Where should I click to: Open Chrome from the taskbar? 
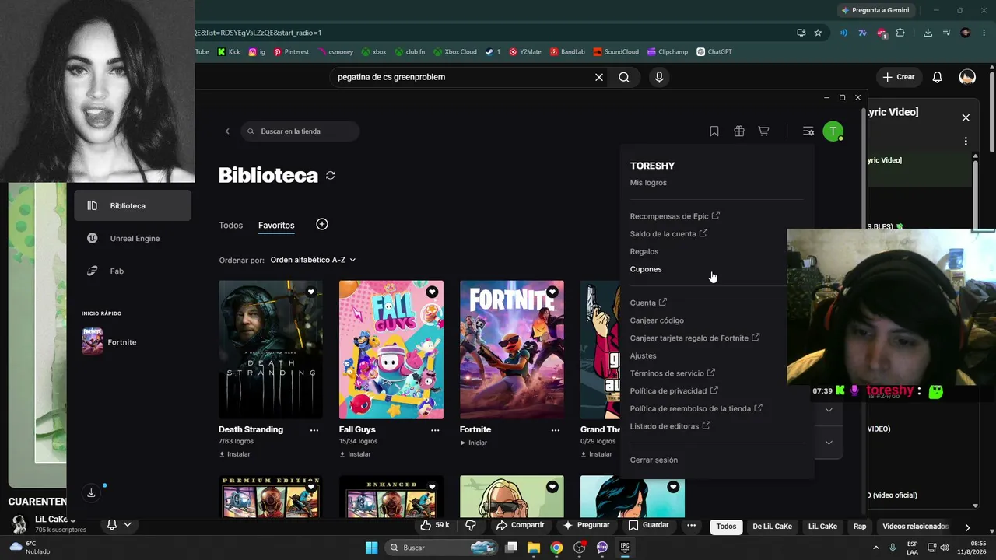click(x=556, y=548)
